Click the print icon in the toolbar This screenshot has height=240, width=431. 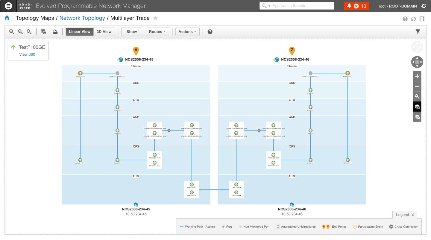pyautogui.click(x=55, y=31)
